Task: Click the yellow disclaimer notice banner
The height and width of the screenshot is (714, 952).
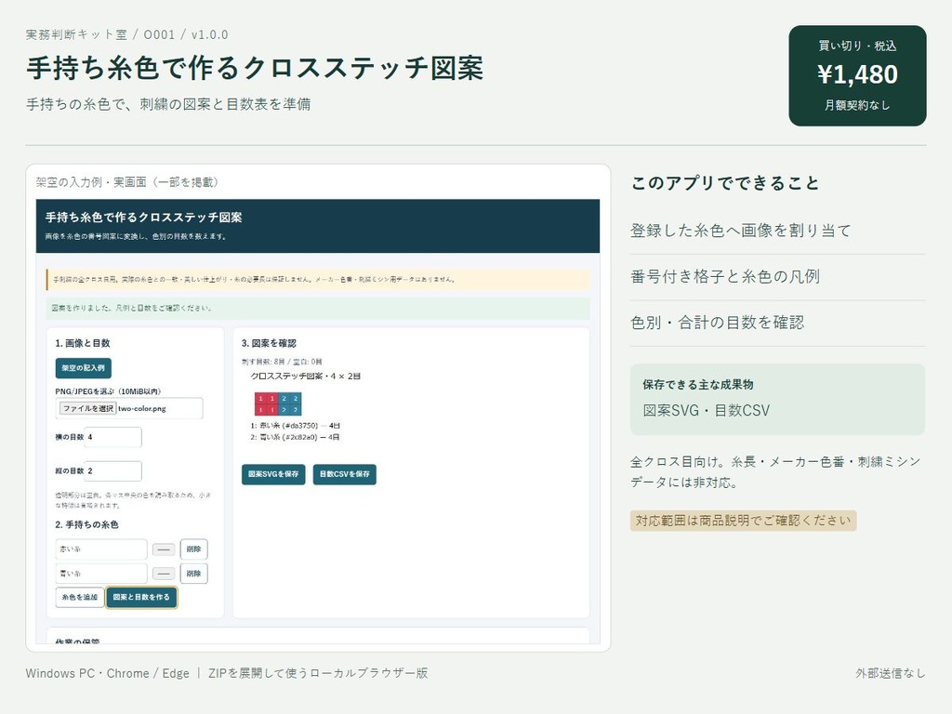Action: coord(318,280)
